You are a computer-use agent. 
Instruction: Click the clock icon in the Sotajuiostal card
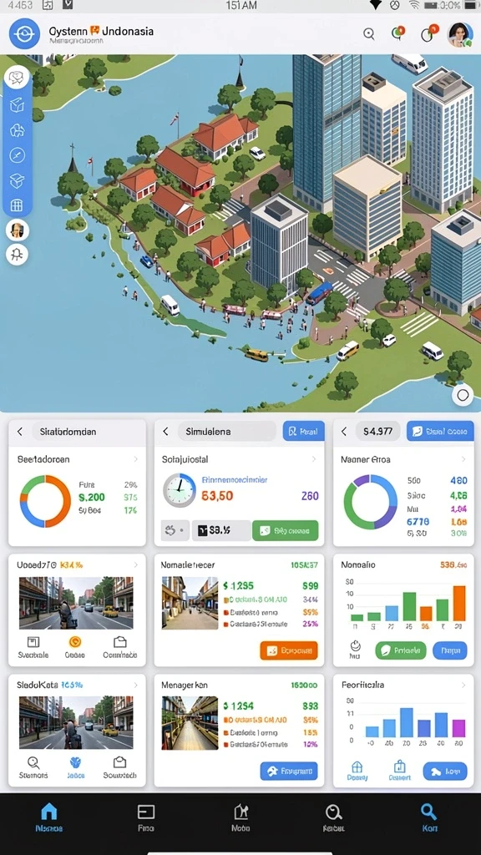[x=180, y=489]
